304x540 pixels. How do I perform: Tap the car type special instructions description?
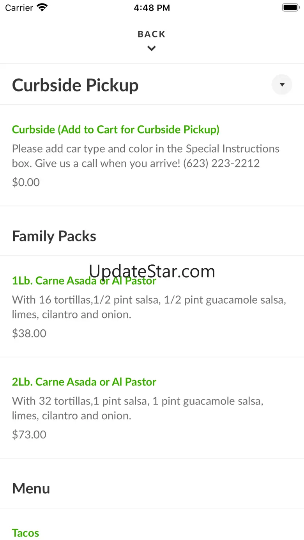tap(145, 156)
